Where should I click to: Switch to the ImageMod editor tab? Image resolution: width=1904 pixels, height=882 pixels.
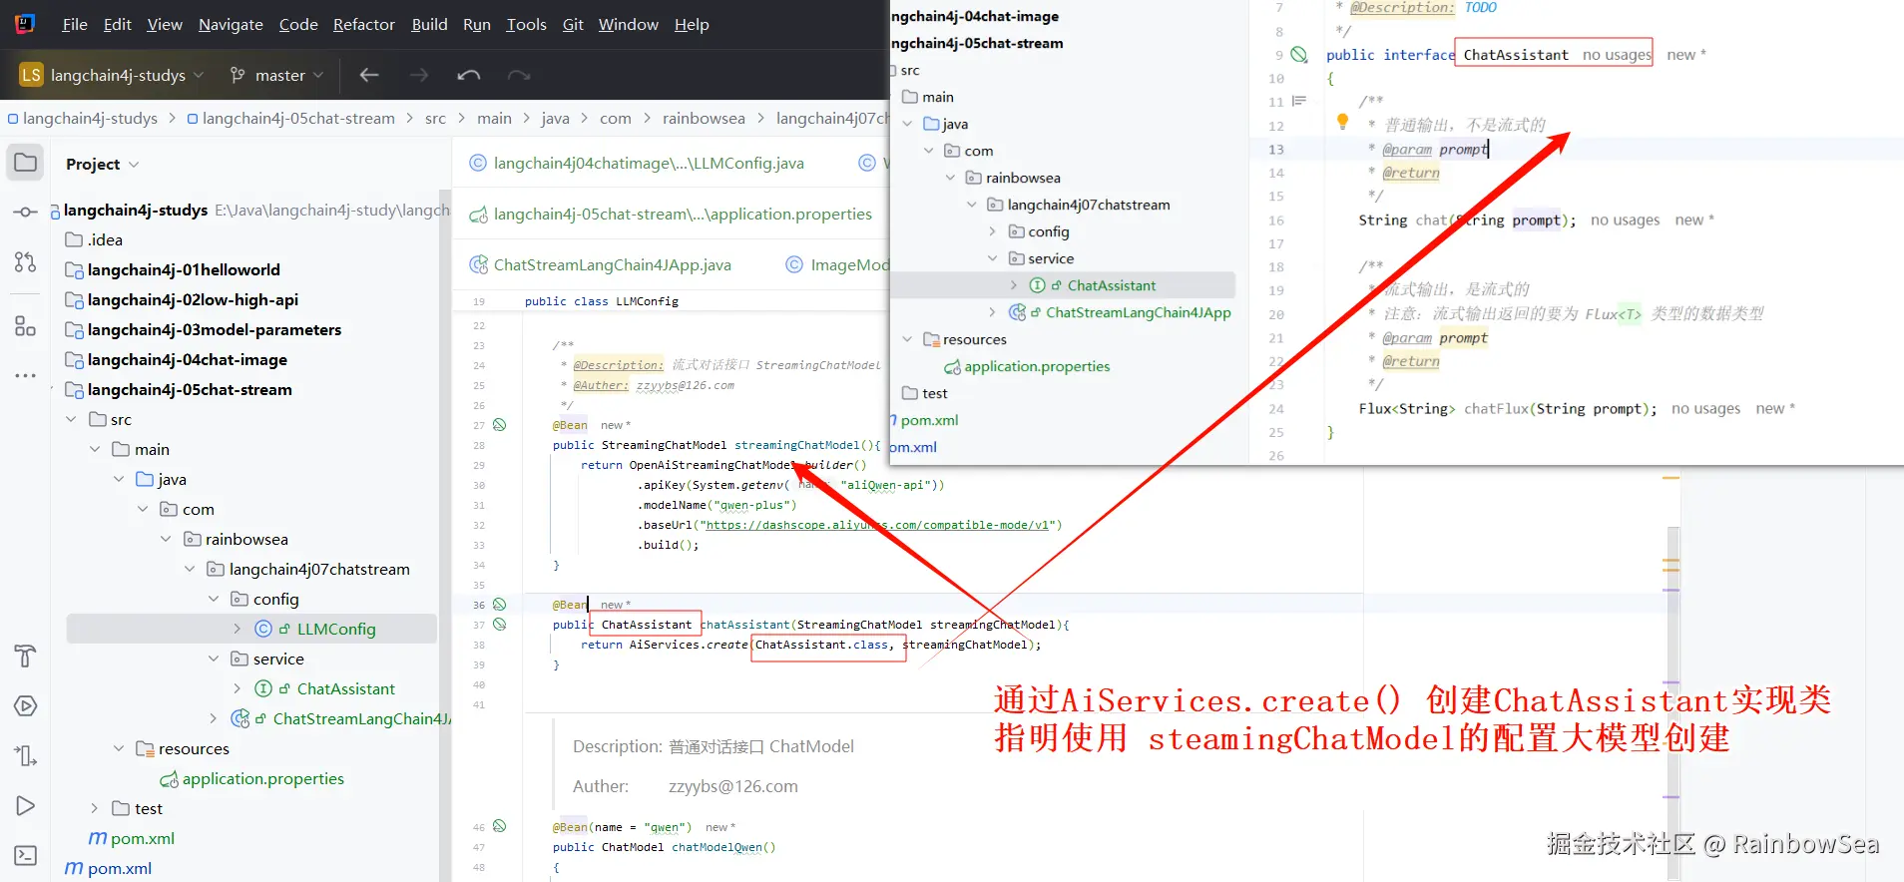click(836, 264)
